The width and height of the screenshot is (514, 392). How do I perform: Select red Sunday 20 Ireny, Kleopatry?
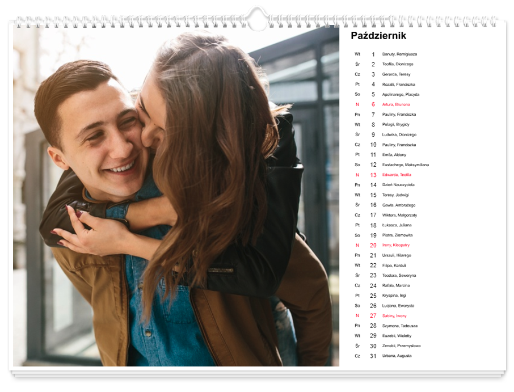pyautogui.click(x=395, y=245)
